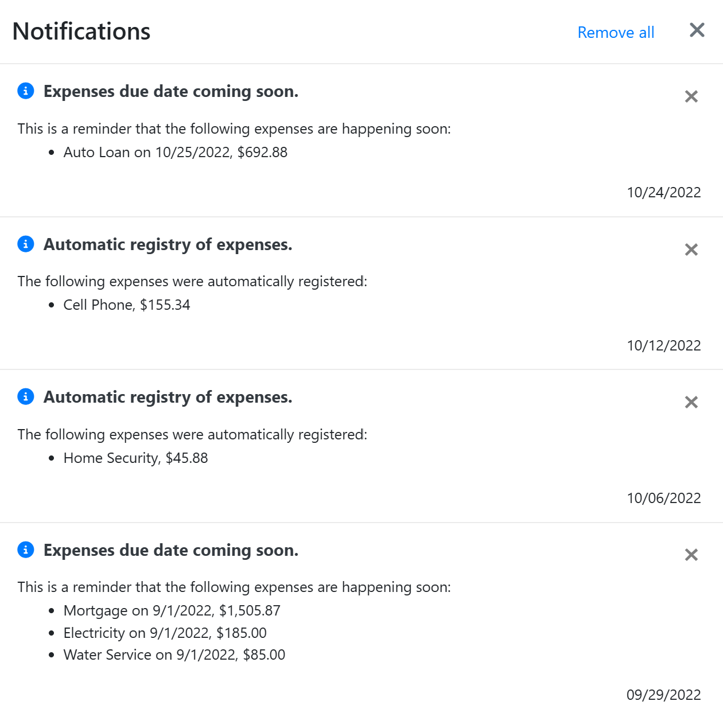Click the info icon beside Cell Phone registry notification
Screen dimensions: 723x709
(x=25, y=244)
